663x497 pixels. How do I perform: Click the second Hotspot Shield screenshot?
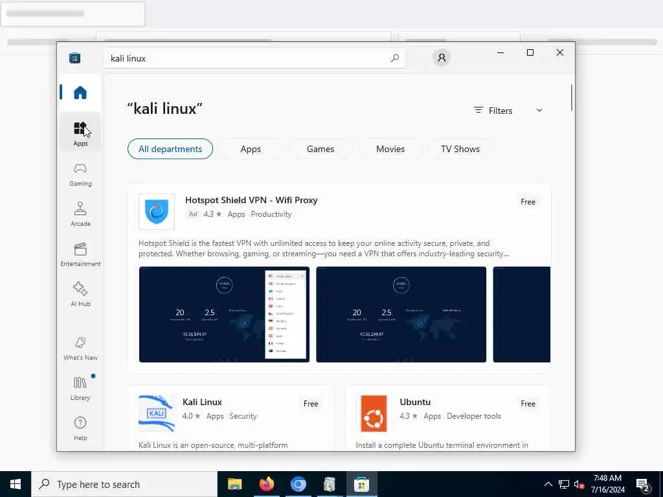(401, 315)
